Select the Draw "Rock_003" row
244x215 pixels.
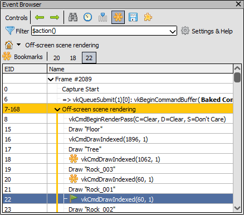point(118,169)
